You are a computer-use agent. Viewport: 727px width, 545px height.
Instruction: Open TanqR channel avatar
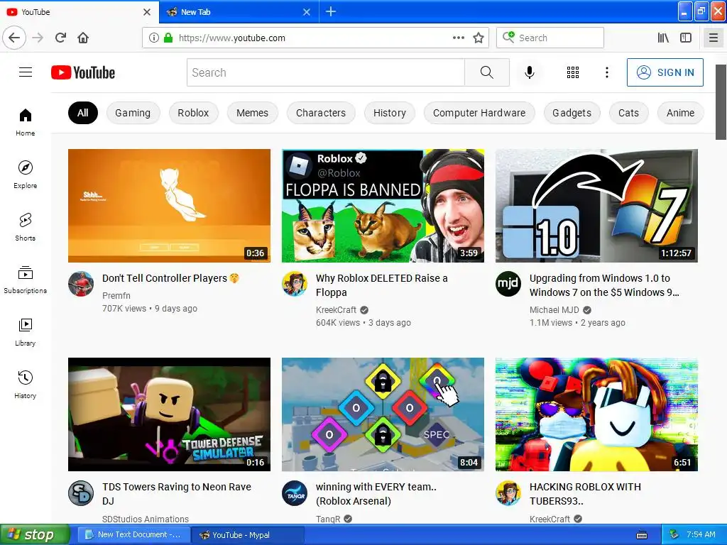(x=295, y=492)
